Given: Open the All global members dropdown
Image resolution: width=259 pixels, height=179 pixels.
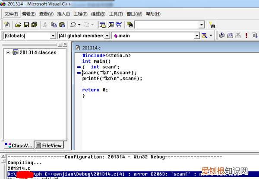Looking at the screenshot, I should pyautogui.click(x=107, y=36).
